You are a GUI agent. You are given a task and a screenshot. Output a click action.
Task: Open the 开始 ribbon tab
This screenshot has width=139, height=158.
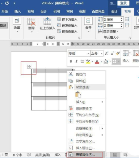click(x=5, y=11)
